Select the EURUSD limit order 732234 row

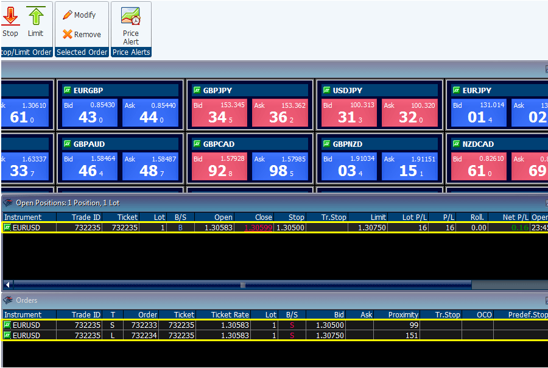coord(244,335)
